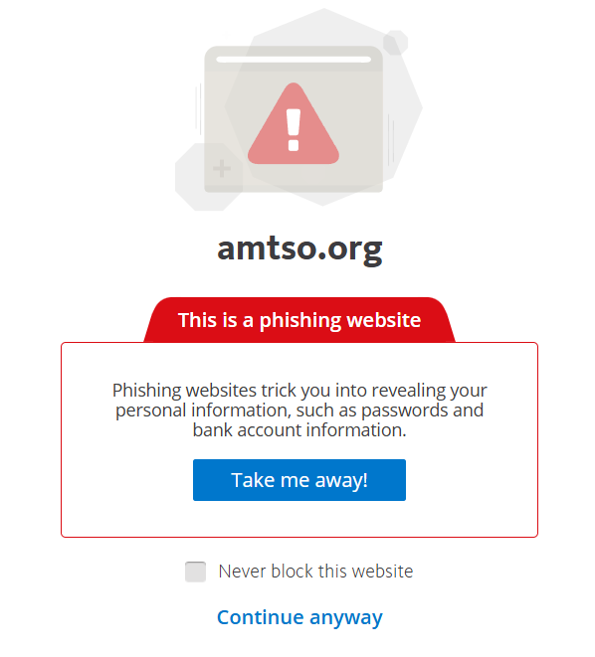The height and width of the screenshot is (657, 595).
Task: Enable the Never block this website checkbox
Action: 195,572
